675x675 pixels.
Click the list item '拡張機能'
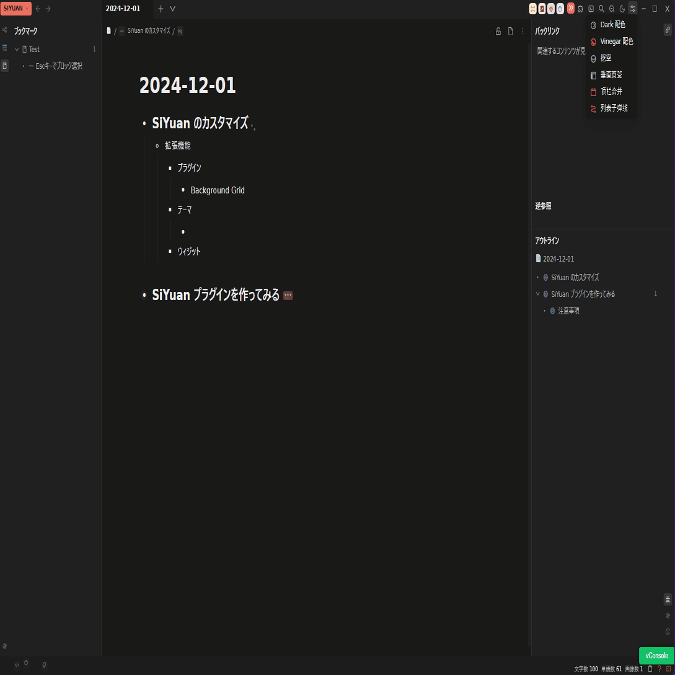coord(178,146)
